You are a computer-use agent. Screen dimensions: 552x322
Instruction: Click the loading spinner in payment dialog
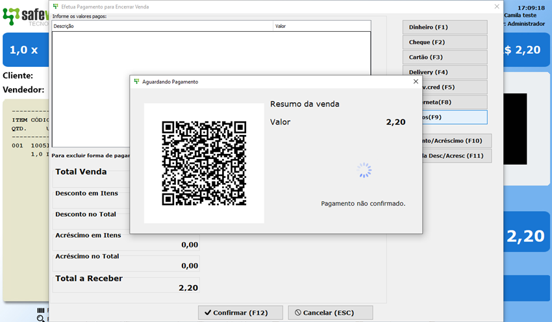[x=364, y=170]
